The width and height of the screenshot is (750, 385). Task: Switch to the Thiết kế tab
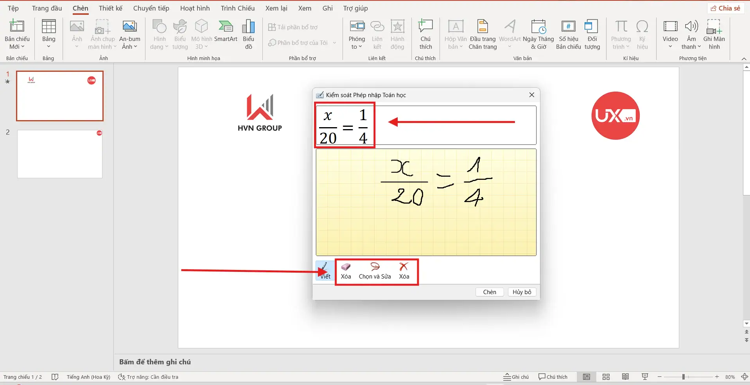point(110,8)
